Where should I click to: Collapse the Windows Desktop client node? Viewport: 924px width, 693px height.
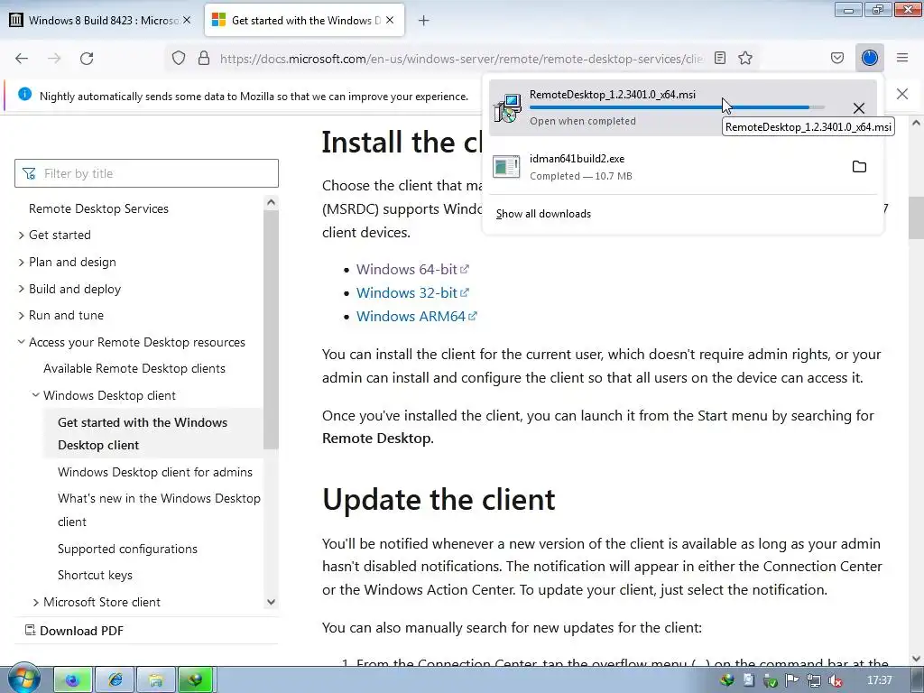pos(35,395)
